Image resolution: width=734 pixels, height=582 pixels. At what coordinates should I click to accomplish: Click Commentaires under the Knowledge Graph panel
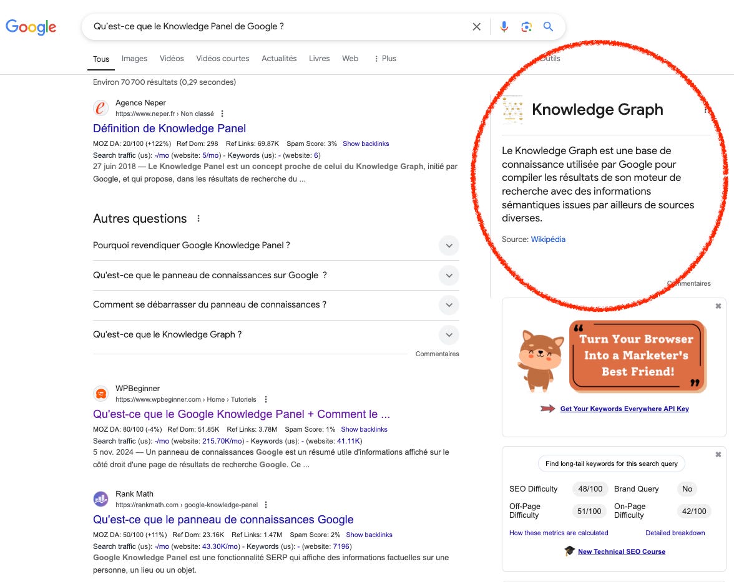[688, 283]
